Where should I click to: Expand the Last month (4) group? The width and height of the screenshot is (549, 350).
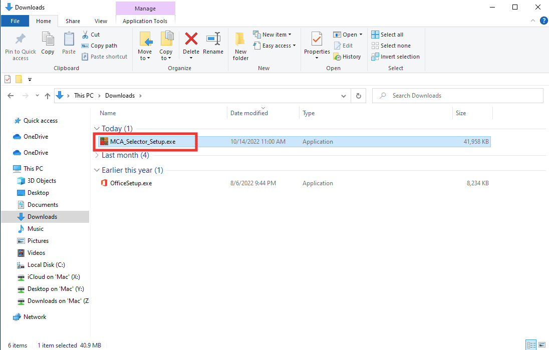point(97,155)
